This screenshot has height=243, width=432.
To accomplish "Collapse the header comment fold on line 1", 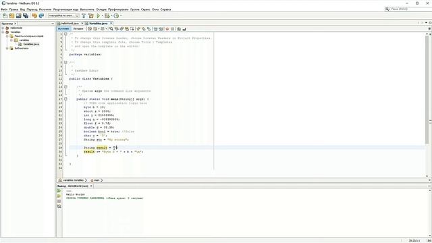I will (x=65, y=34).
